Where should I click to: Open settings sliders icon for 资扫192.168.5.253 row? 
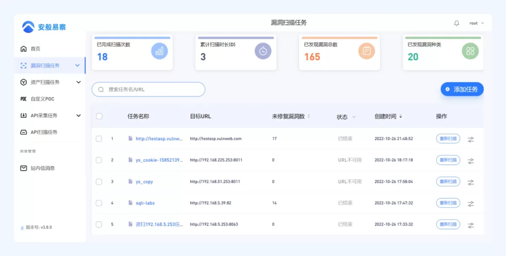coord(471,225)
